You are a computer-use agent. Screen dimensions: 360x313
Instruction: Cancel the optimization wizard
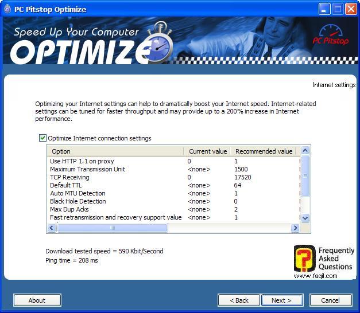tap(330, 300)
